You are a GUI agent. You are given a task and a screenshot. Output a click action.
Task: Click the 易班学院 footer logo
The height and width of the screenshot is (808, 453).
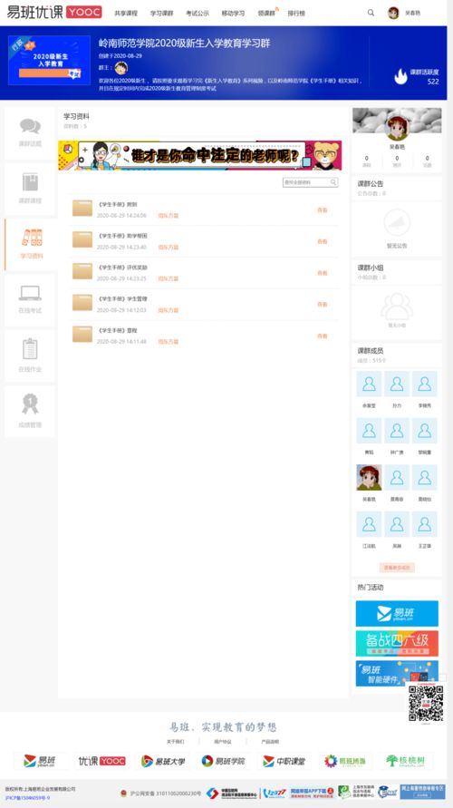[x=224, y=761]
